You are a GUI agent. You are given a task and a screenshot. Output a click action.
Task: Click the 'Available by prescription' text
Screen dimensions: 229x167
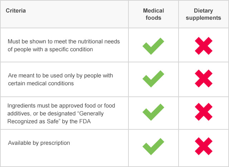[39, 143]
